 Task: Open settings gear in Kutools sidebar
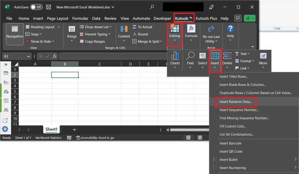(x=5, y=129)
